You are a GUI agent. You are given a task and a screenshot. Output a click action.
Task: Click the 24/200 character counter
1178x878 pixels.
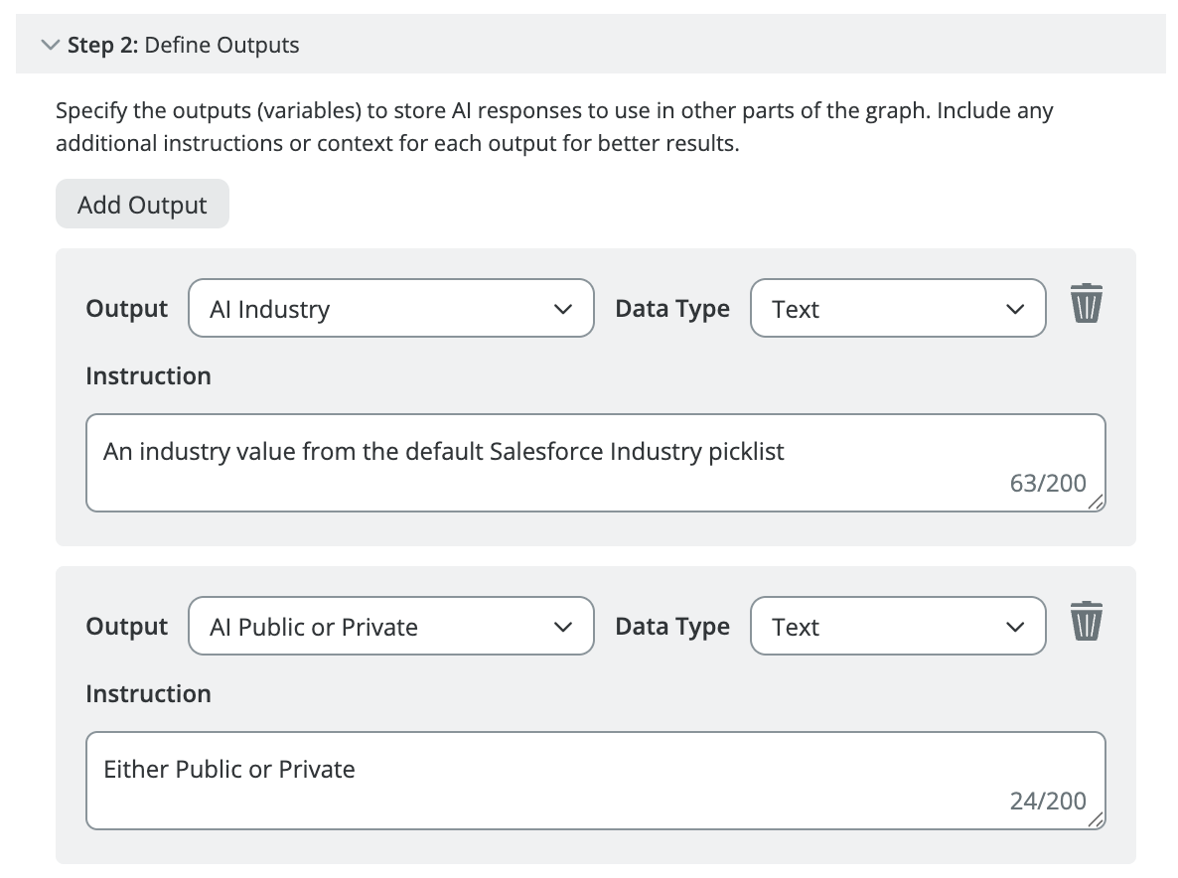pos(1047,802)
